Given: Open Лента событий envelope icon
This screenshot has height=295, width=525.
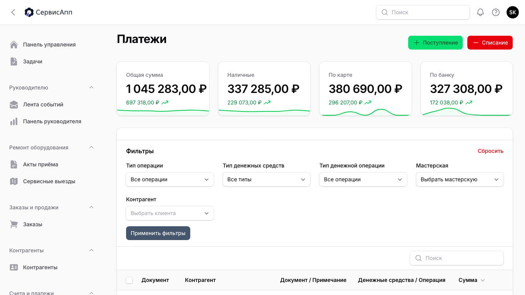Looking at the screenshot, I should [14, 104].
